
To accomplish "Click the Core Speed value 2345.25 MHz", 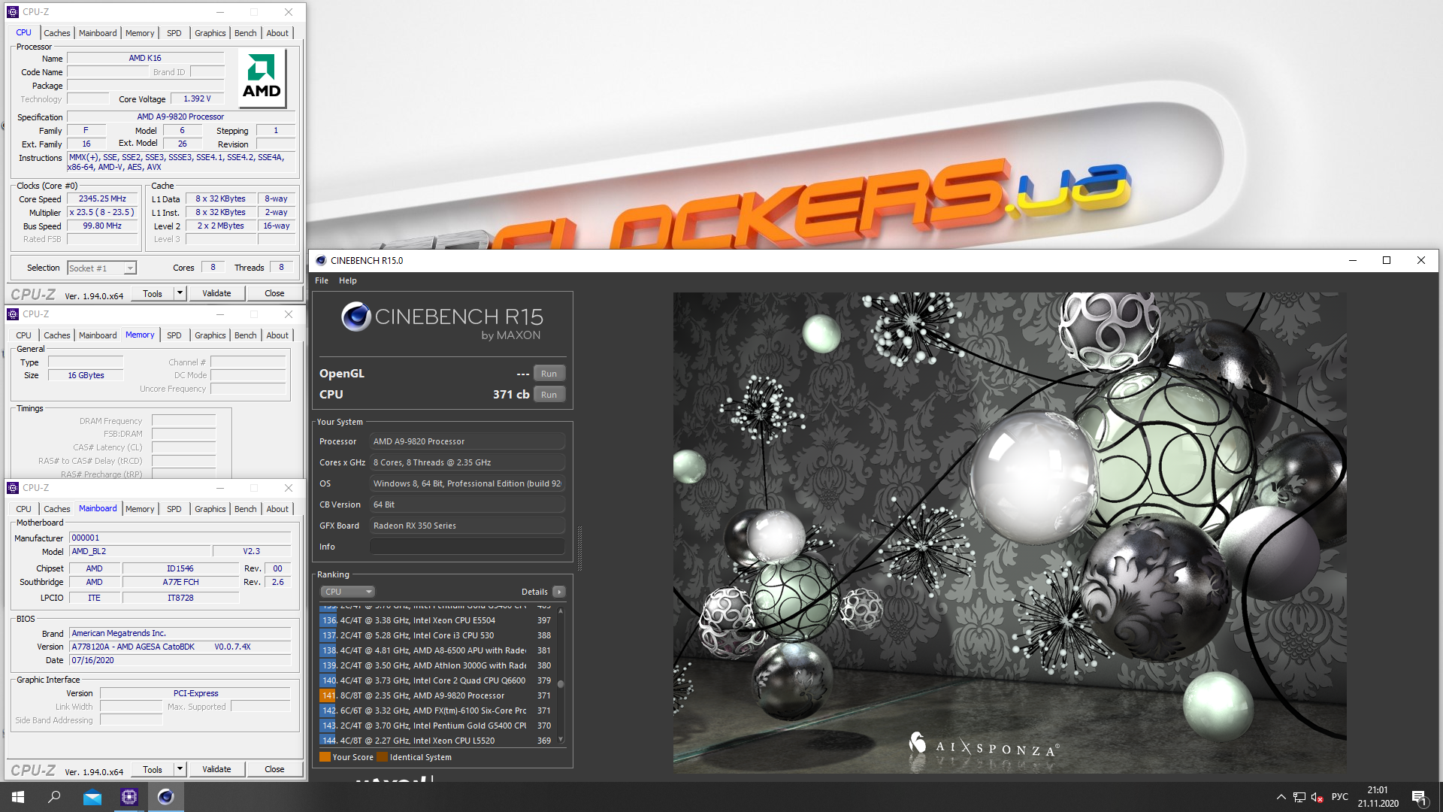I will click(x=102, y=199).
